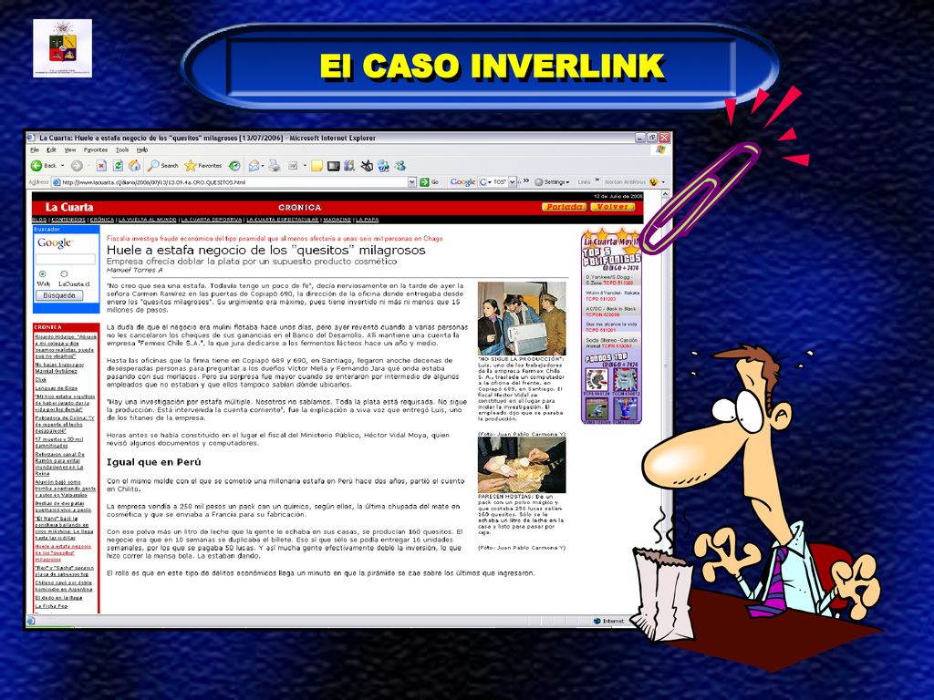Screen dimensions: 934x700
Task: Open the Norton AntiVirus dropdown arrow
Action: pyautogui.click(x=663, y=182)
